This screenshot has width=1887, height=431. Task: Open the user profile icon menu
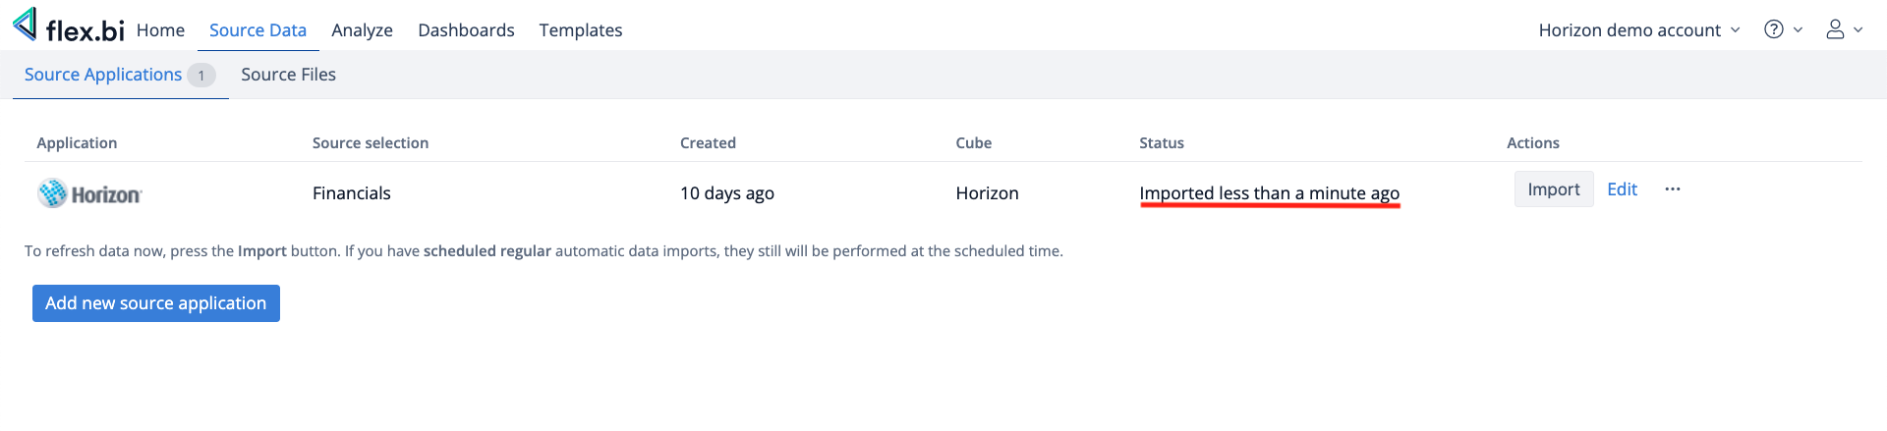point(1835,29)
